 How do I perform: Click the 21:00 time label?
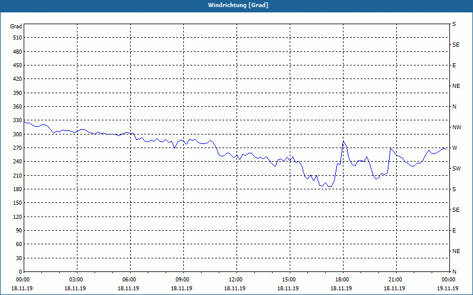(395, 280)
